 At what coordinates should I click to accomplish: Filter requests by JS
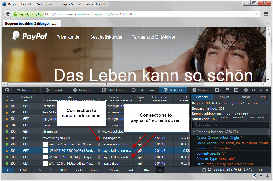coord(50,170)
